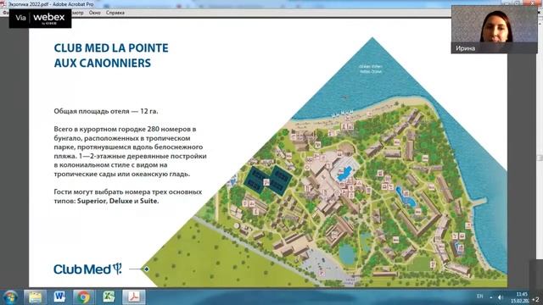Open the Справка menu
The height and width of the screenshot is (305, 543).
pyautogui.click(x=115, y=13)
